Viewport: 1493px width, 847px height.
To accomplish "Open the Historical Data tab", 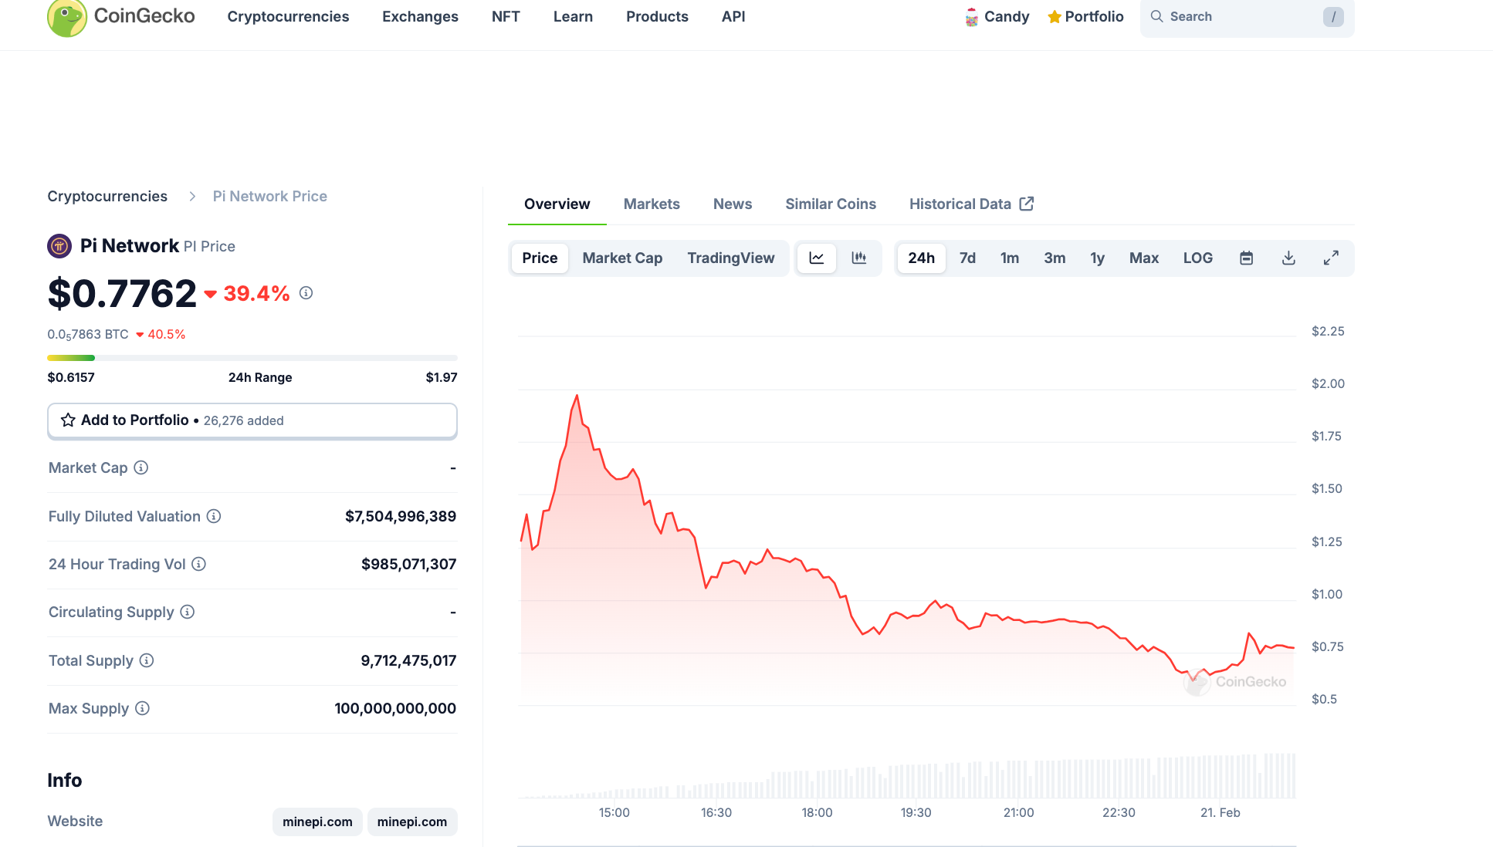I will click(x=971, y=204).
